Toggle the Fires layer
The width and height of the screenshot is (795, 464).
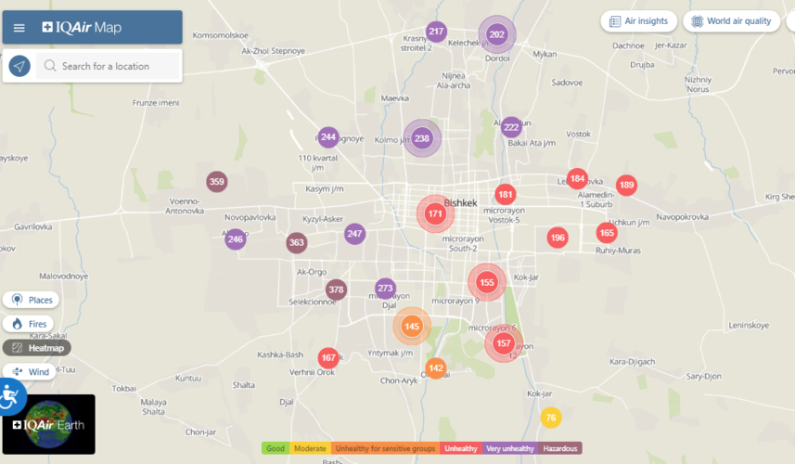pos(29,324)
